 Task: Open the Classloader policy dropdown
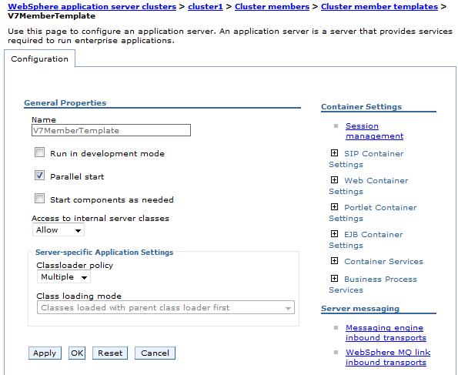click(x=64, y=276)
